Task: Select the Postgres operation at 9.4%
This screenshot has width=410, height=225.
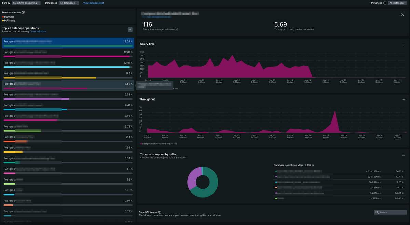Action: 68,75
